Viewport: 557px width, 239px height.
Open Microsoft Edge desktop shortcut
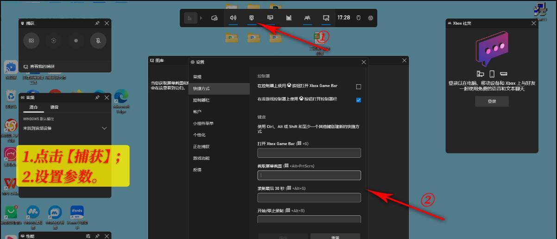[121, 101]
